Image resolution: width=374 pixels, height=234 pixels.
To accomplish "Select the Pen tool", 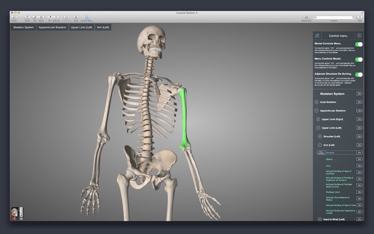I will coord(35,17).
